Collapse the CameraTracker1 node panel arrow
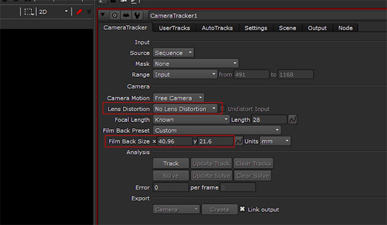 (102, 15)
